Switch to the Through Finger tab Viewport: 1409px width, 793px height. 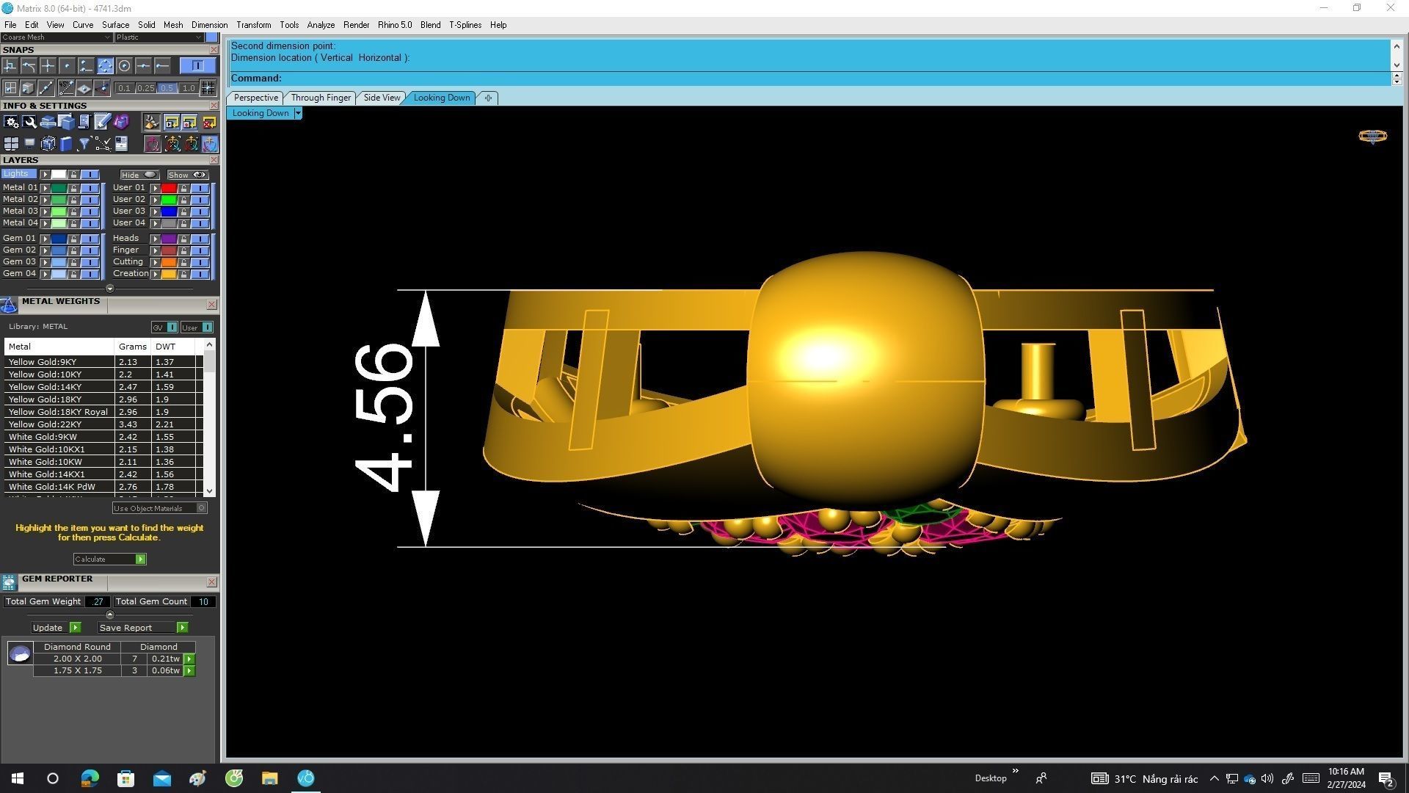point(321,98)
